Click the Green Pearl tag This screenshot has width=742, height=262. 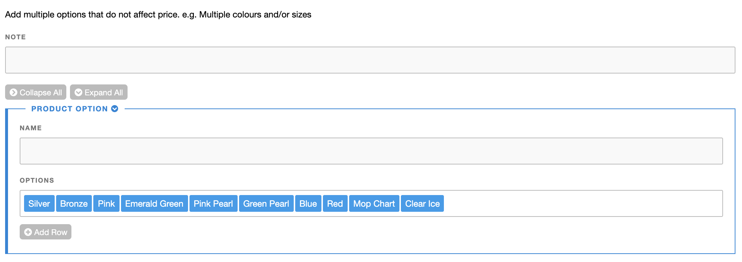266,204
